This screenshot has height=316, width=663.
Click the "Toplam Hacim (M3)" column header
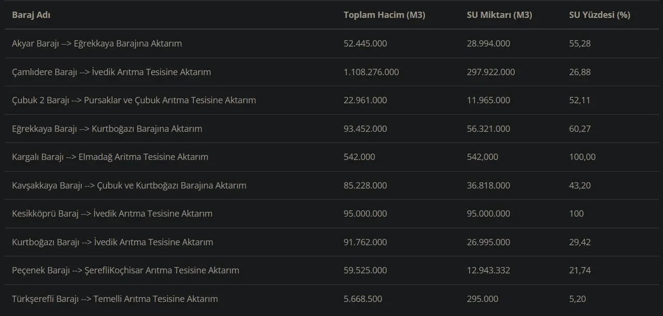tap(384, 15)
